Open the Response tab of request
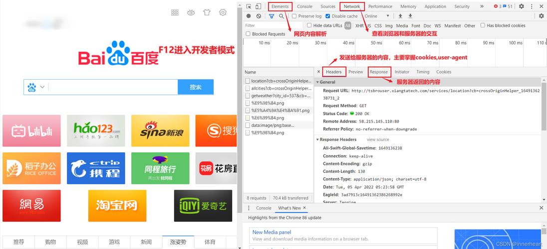 pyautogui.click(x=379, y=72)
